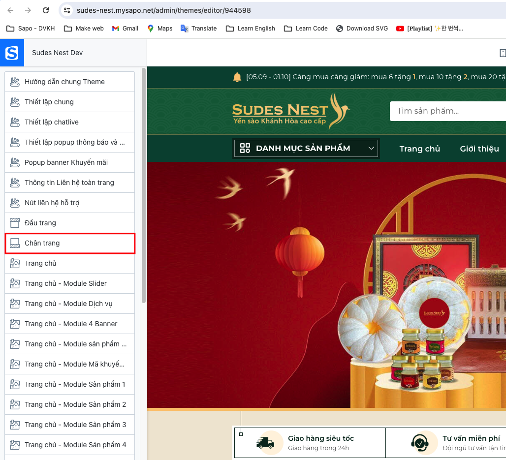This screenshot has width=506, height=460.
Task: Click Giao hàng siêu tốc service text
Action: click(x=321, y=438)
